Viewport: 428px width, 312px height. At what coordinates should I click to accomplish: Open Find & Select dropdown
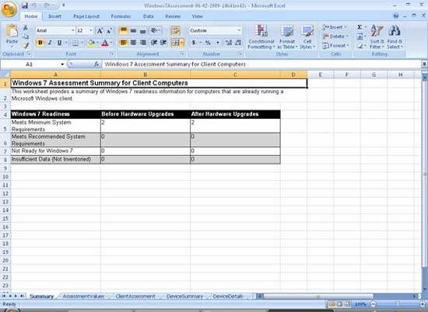coord(395,36)
